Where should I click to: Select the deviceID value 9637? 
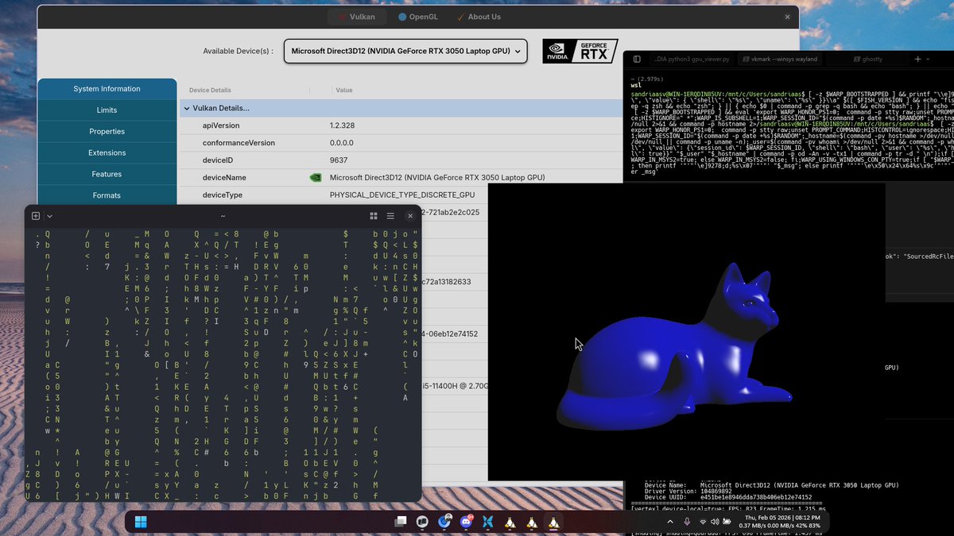tap(339, 160)
